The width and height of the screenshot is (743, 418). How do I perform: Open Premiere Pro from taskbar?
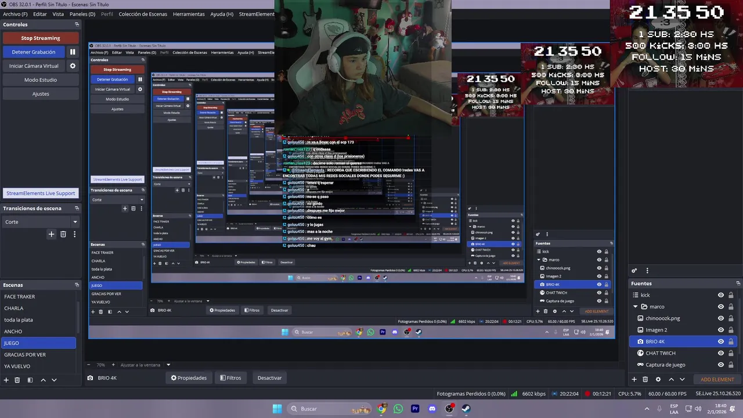415,409
